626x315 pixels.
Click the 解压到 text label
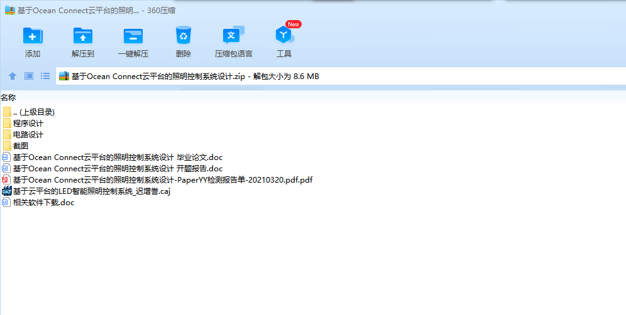pos(83,54)
